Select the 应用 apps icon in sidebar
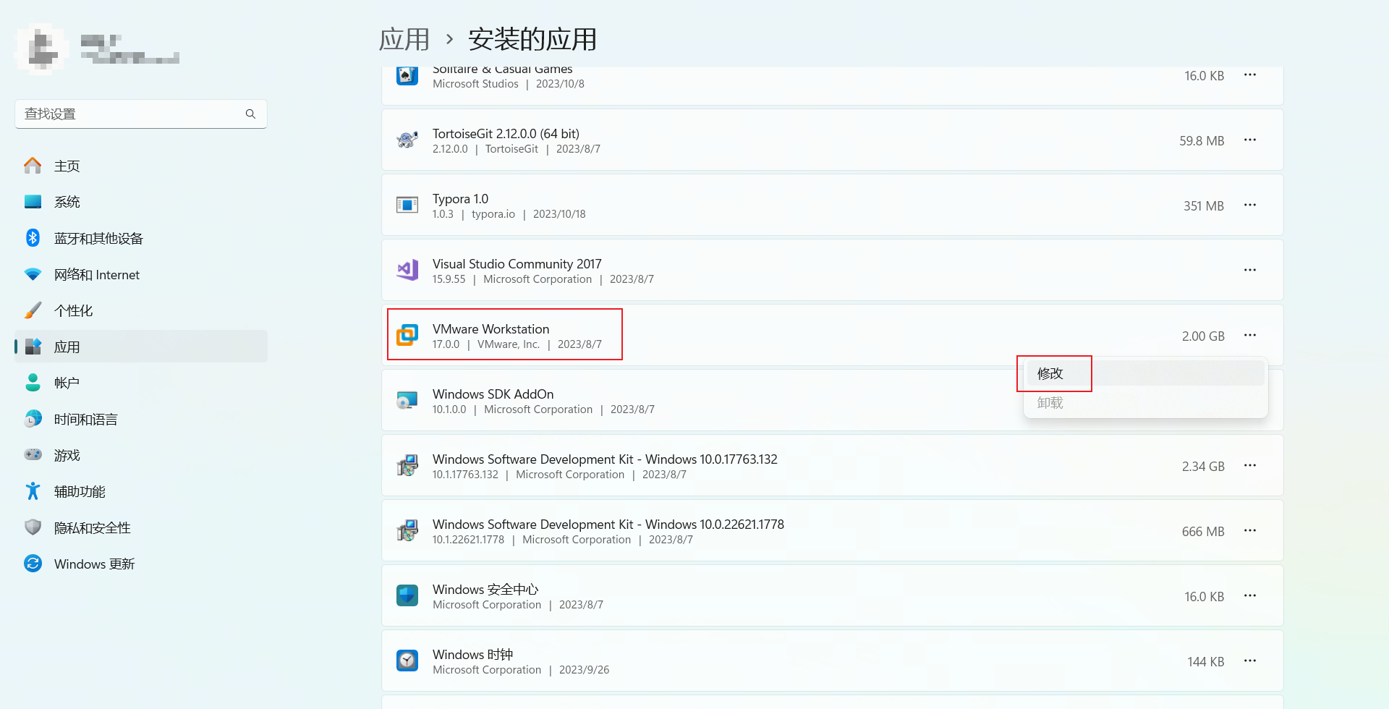Image resolution: width=1389 pixels, height=709 pixels. click(33, 347)
